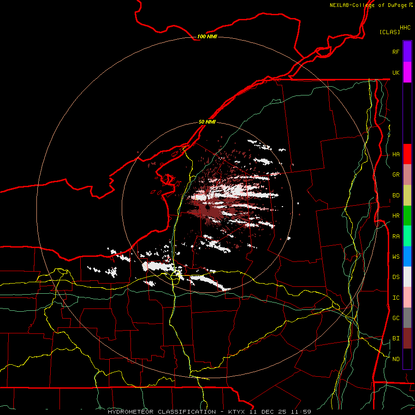Click the IC legend label text
This screenshot has width=415, height=415.
click(x=396, y=298)
